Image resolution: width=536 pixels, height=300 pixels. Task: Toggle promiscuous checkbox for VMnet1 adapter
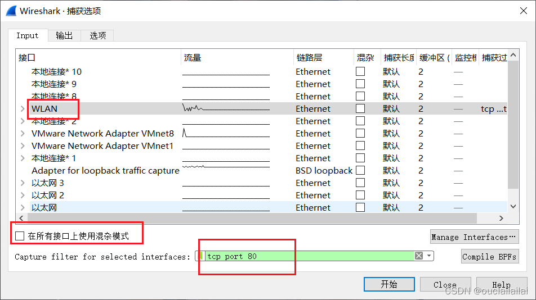click(x=360, y=146)
